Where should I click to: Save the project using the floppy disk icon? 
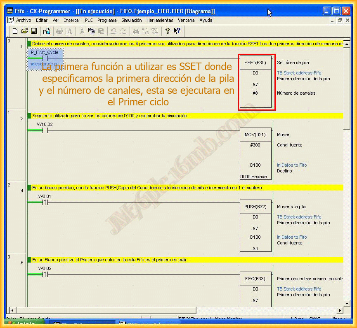[34, 31]
